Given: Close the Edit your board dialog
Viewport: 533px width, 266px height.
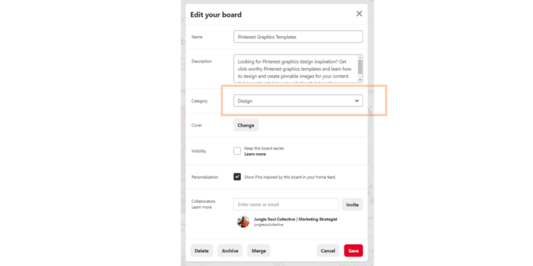Looking at the screenshot, I should tap(359, 14).
